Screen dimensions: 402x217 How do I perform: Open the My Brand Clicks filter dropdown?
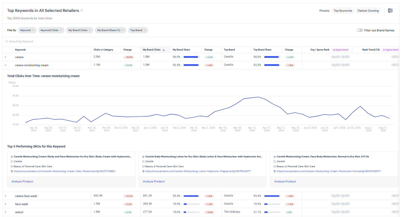coord(80,30)
